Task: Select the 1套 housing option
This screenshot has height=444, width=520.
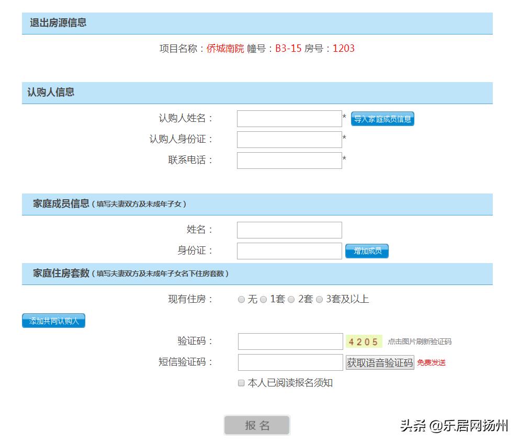Action: coord(263,300)
